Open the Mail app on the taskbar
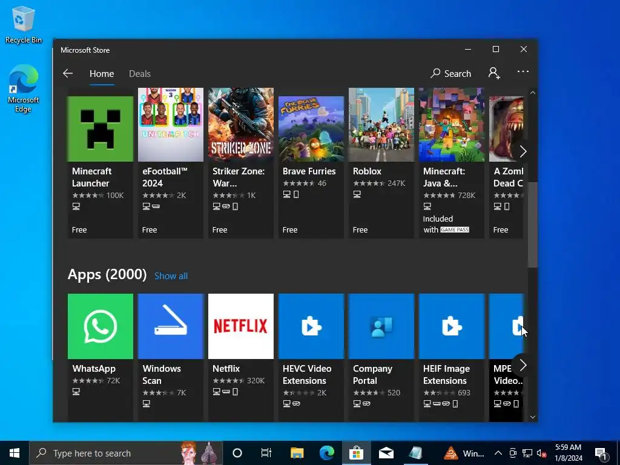620x465 pixels. pyautogui.click(x=386, y=453)
